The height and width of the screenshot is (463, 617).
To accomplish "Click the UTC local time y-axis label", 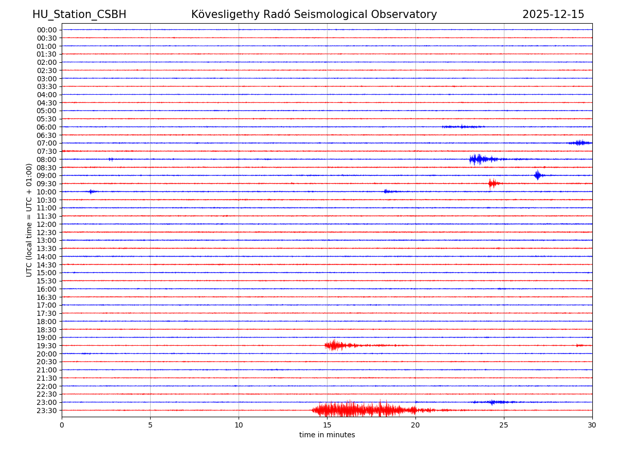I will point(29,220).
